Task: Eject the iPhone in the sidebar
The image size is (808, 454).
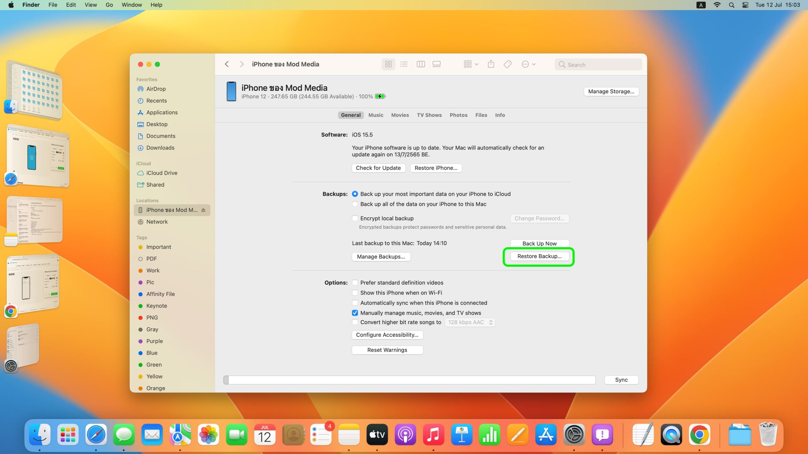Action: pyautogui.click(x=204, y=210)
